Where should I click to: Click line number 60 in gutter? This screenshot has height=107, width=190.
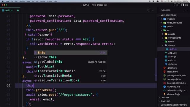pos(8,85)
